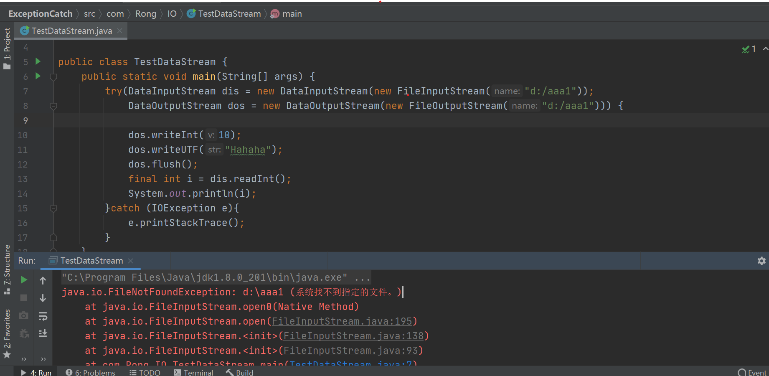This screenshot has height=376, width=769.
Task: Click the FileNotFoundException message line
Action: click(x=232, y=292)
